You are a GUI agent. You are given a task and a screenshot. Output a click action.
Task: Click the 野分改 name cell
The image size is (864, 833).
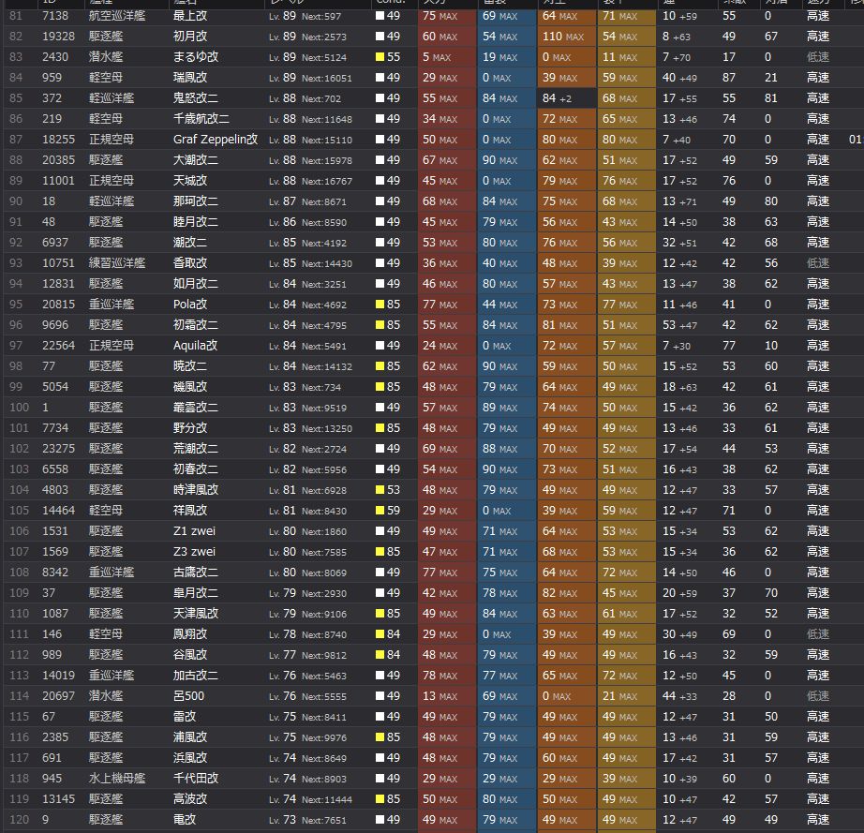(x=190, y=428)
